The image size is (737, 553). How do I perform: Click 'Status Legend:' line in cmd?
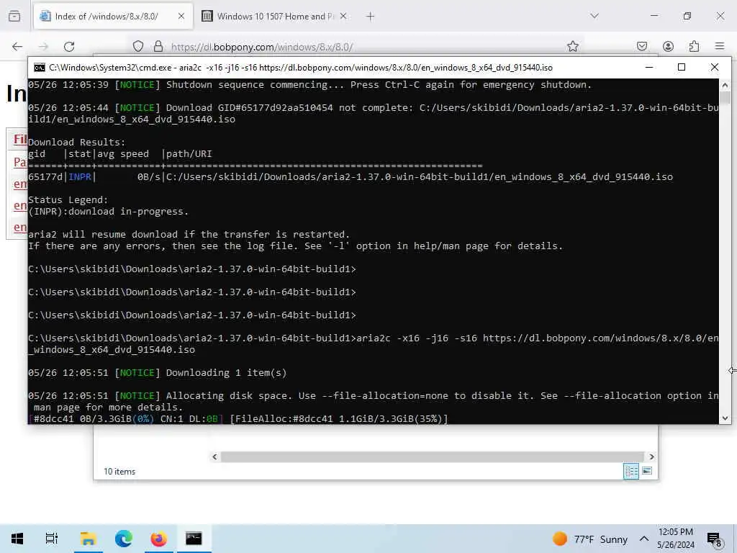coord(68,200)
